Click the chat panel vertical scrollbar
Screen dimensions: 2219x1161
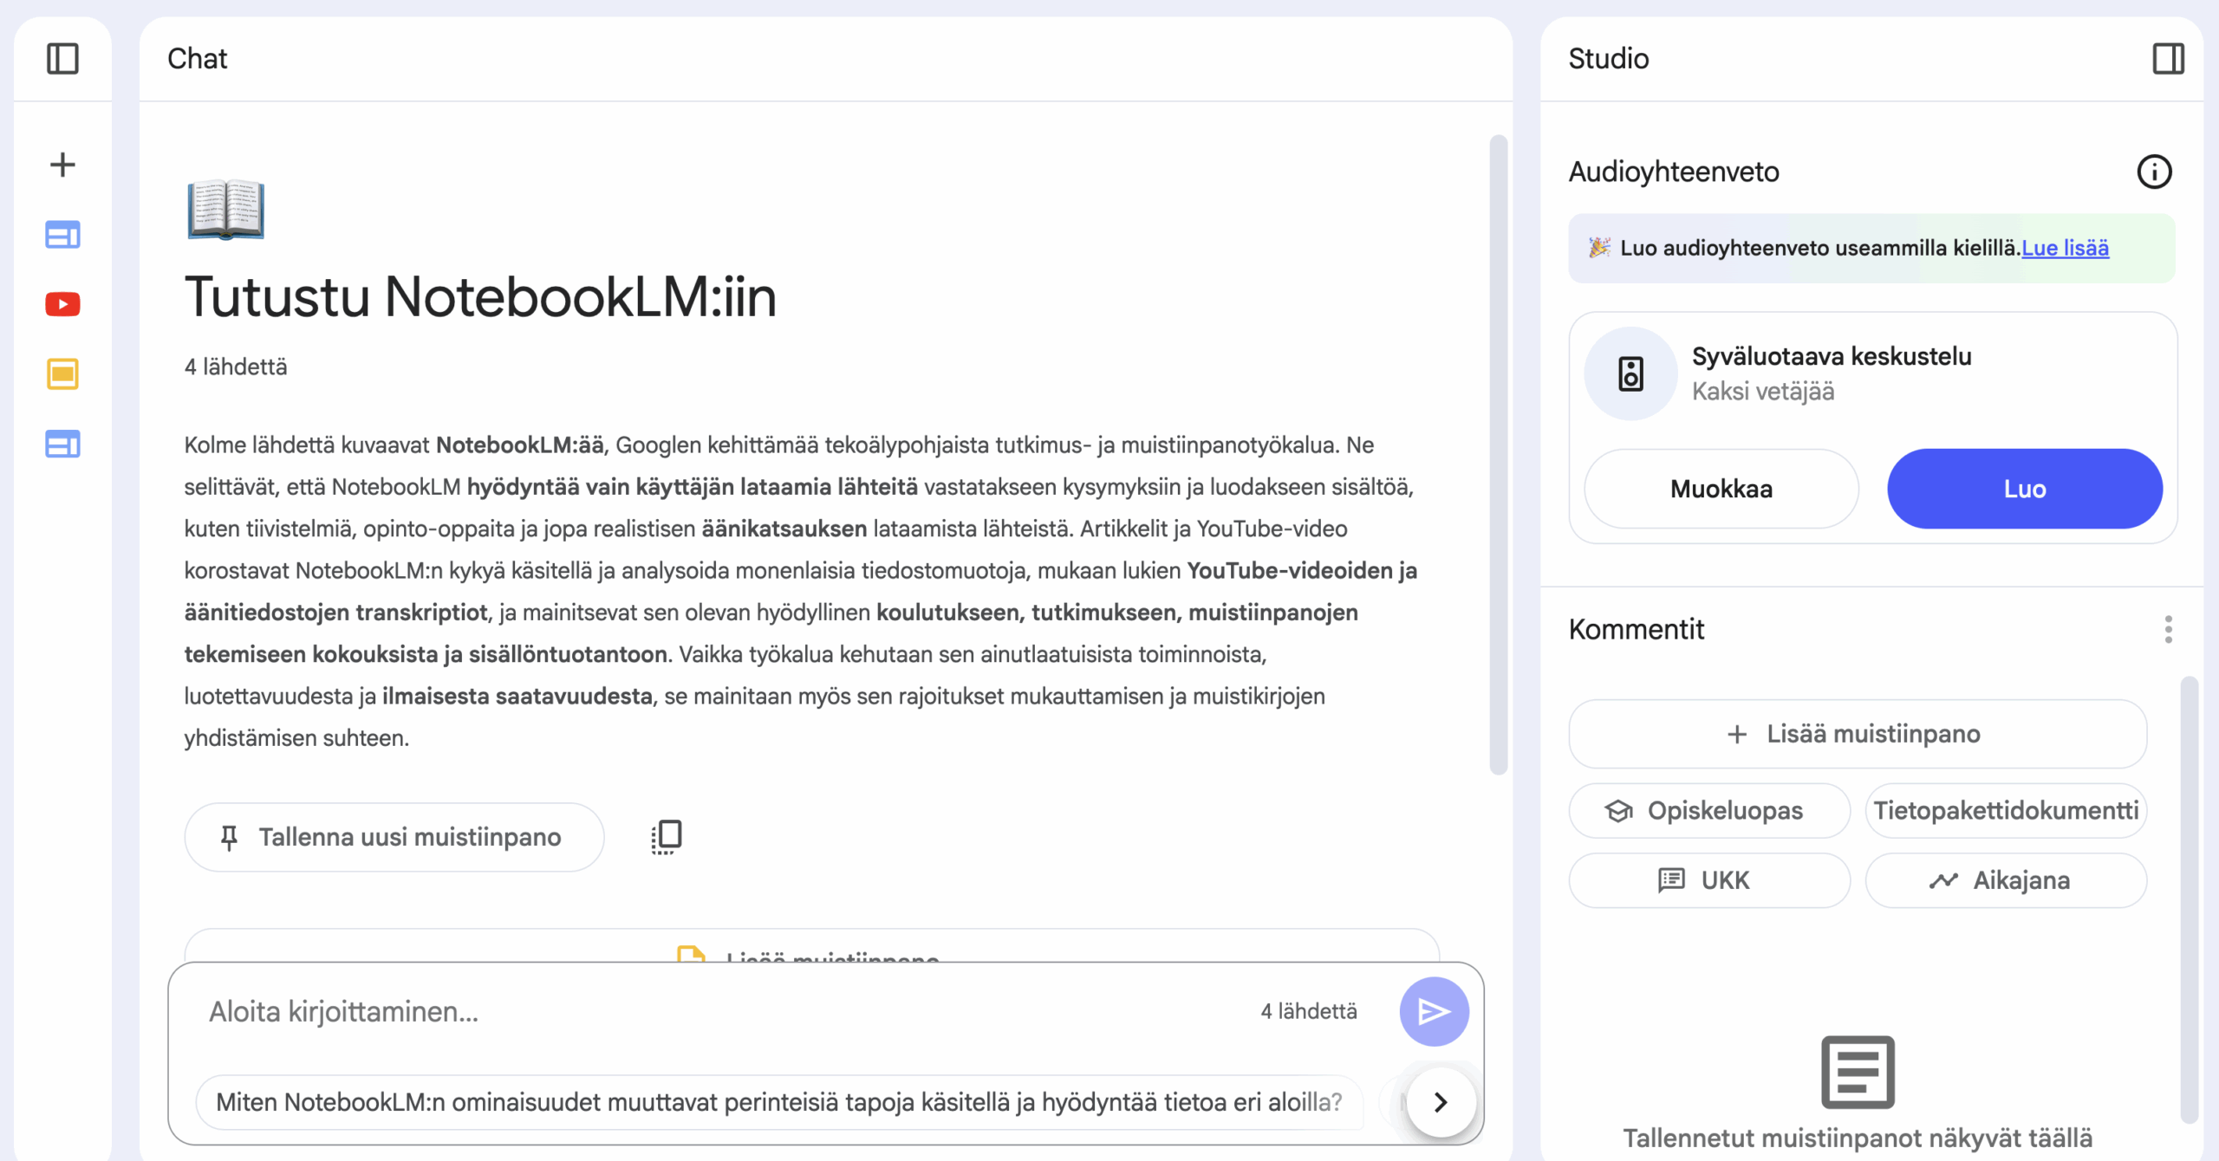point(1498,455)
